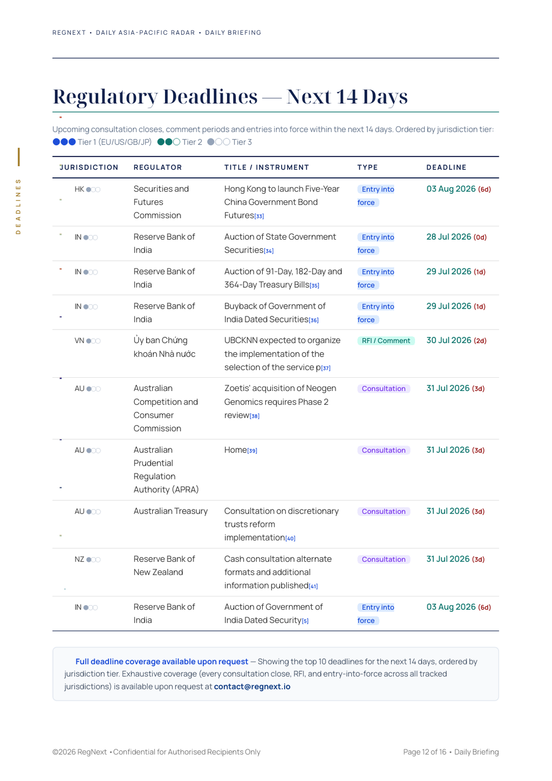This screenshot has width=552, height=781.
Task: Click the REGULATOR column header
Action: click(x=157, y=167)
